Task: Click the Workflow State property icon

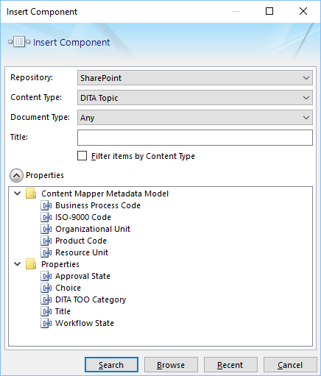Action: click(46, 323)
